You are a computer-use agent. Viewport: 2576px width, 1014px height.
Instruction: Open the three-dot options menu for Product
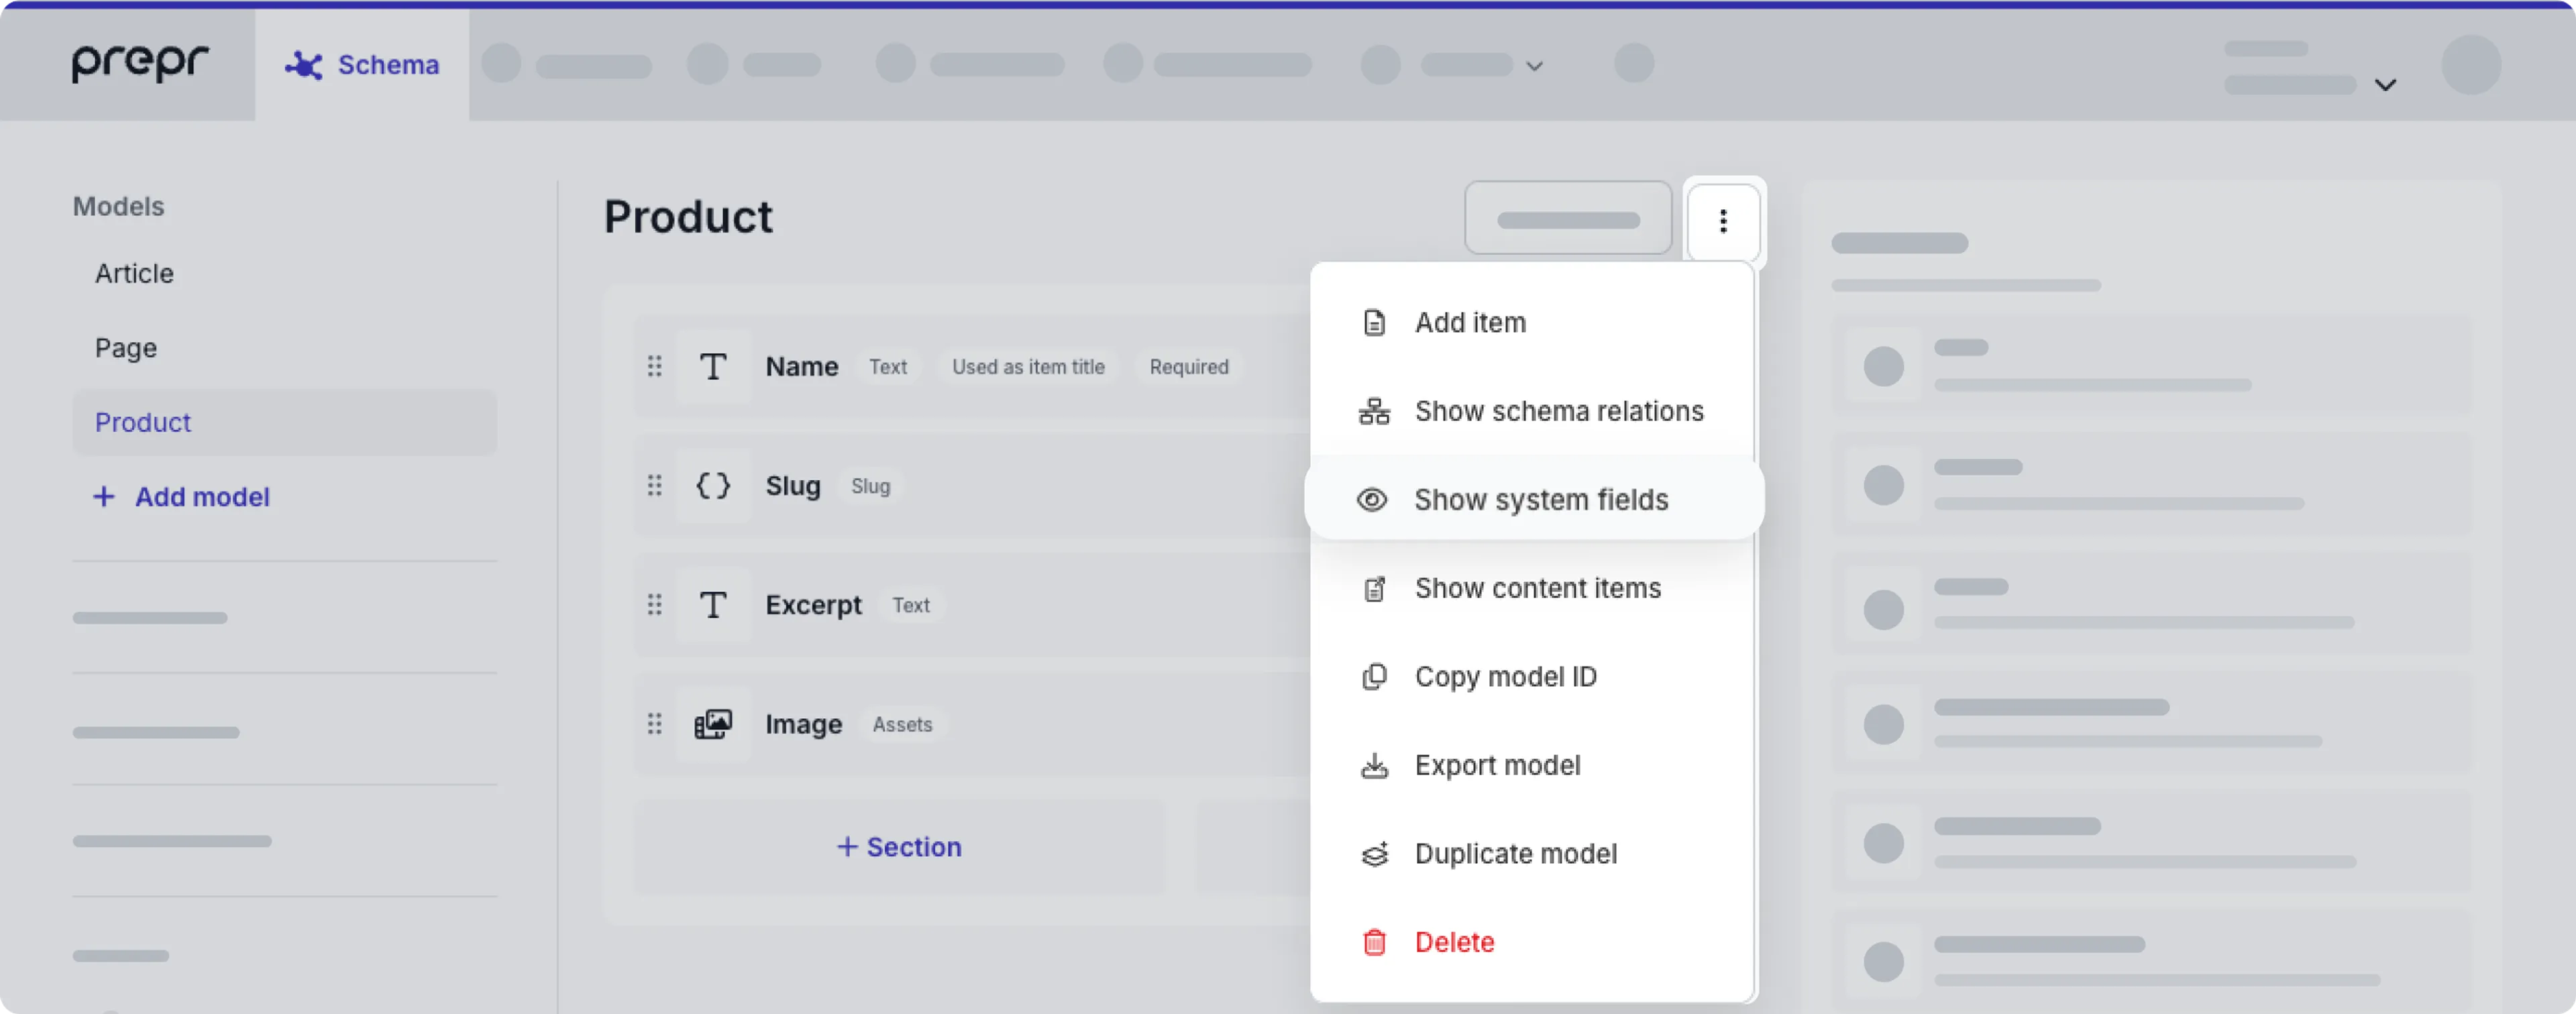click(1723, 221)
